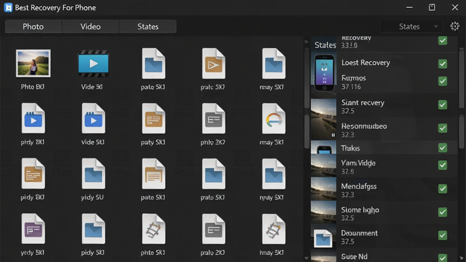Open the folder thumbnail beside Dcounment
Viewport: 466px width, 262px height.
click(x=323, y=238)
